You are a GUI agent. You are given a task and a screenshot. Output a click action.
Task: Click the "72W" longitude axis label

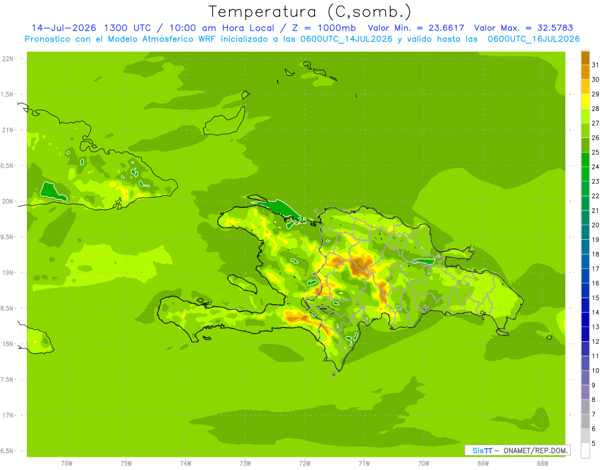point(304,463)
